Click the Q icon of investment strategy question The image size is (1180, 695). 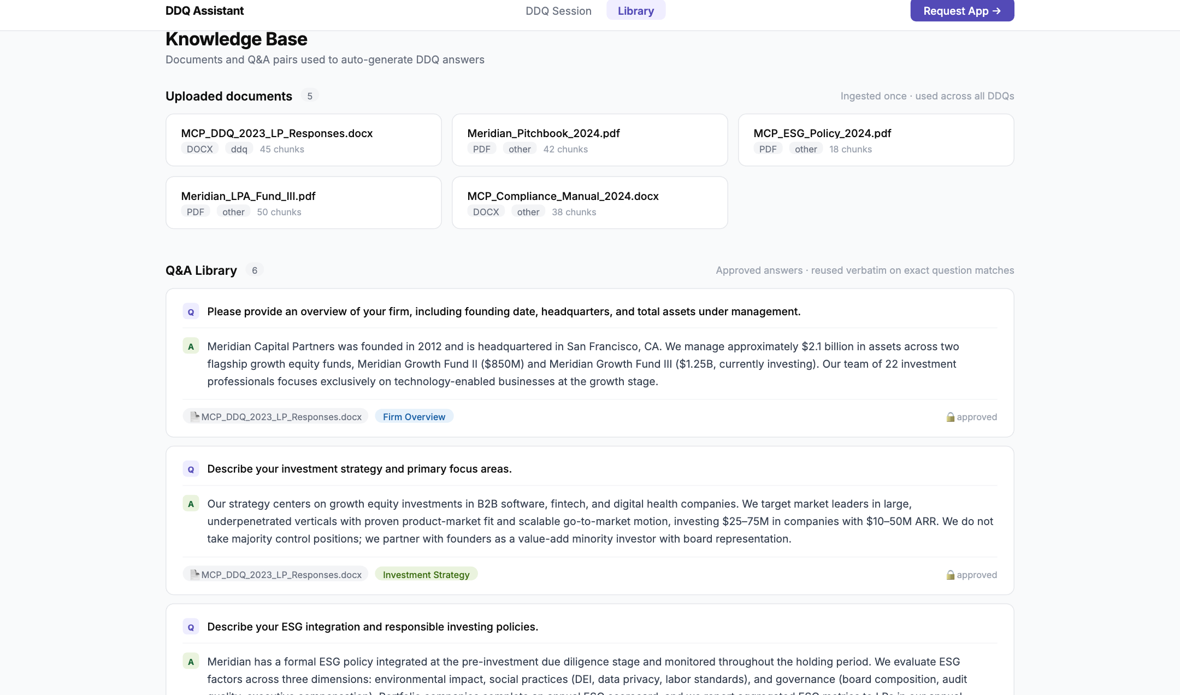(x=191, y=469)
